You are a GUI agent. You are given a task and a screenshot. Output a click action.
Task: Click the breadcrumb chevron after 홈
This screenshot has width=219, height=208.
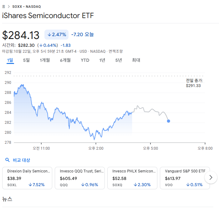pos(8,7)
